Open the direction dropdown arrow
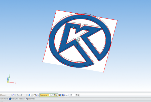This screenshot has height=102, width=151. [32, 95]
